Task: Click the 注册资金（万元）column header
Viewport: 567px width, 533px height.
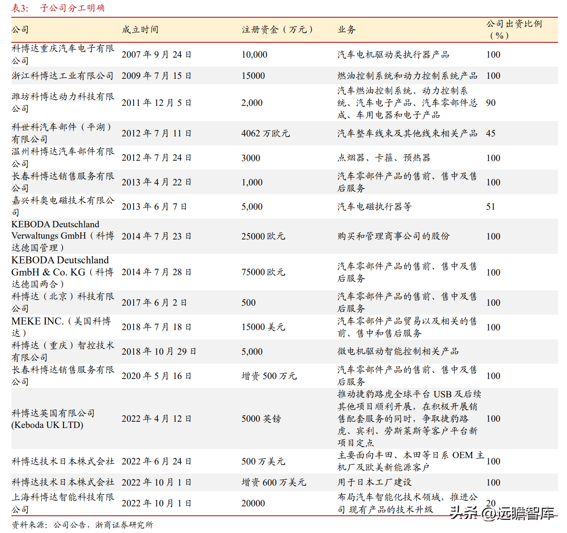Action: [x=278, y=30]
